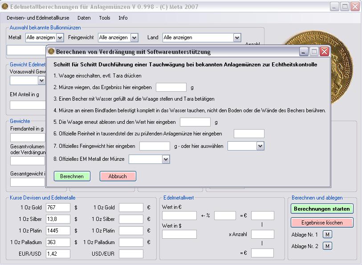Open the Tools menu
This screenshot has width=362, height=265.
[x=105, y=18]
